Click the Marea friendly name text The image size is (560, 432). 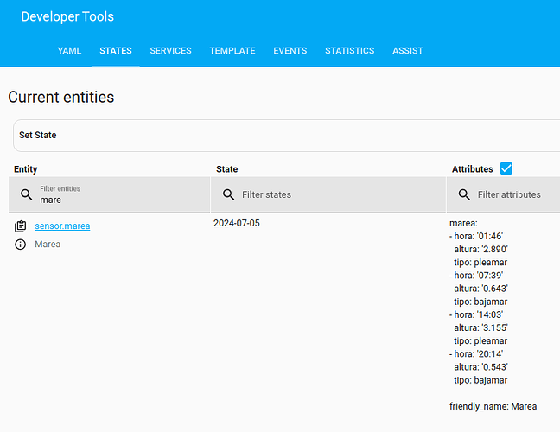click(48, 245)
